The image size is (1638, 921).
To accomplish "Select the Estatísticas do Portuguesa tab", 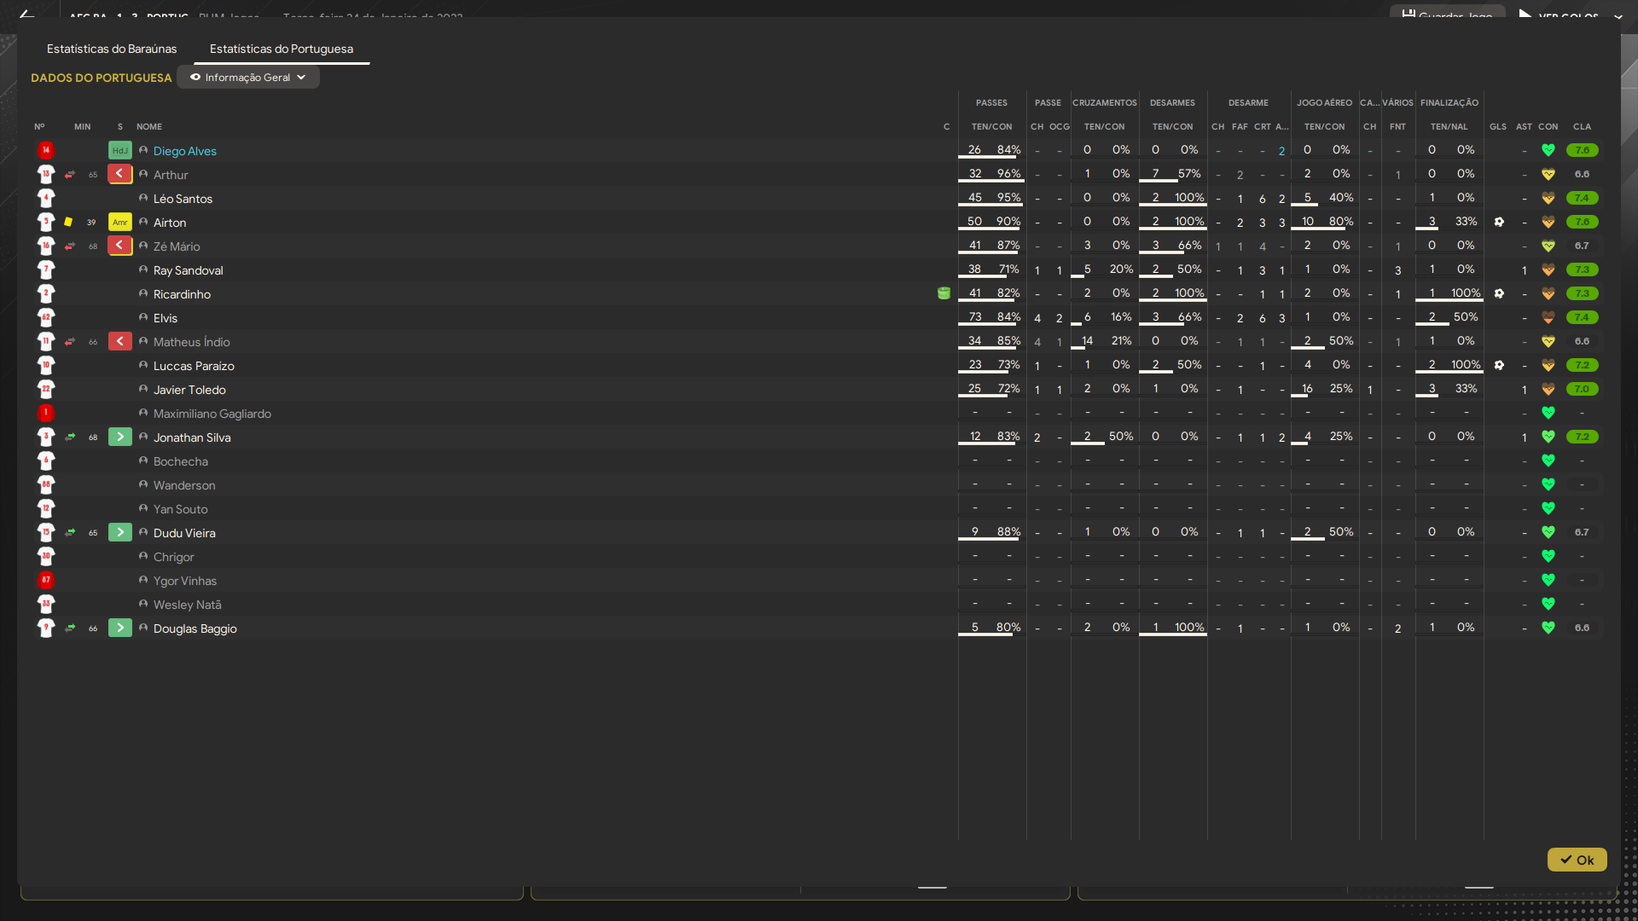I will (282, 49).
